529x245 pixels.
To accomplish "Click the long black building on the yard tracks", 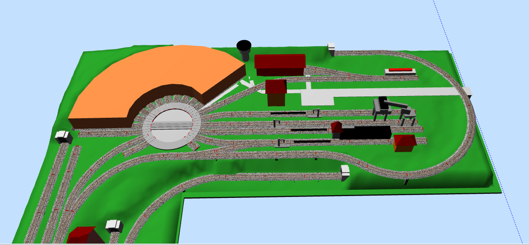I will tap(365, 132).
